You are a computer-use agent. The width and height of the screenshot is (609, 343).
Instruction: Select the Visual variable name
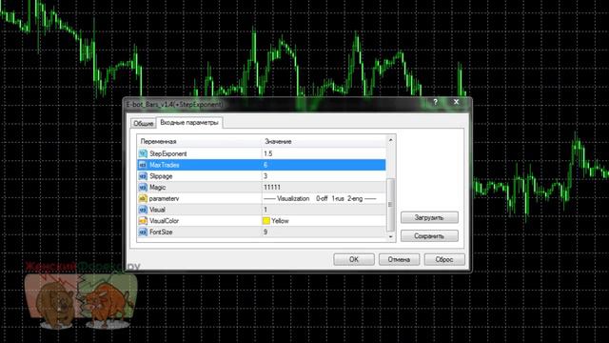click(157, 210)
